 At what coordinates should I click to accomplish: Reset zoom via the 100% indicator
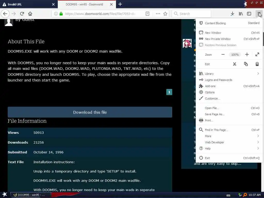(235, 55)
